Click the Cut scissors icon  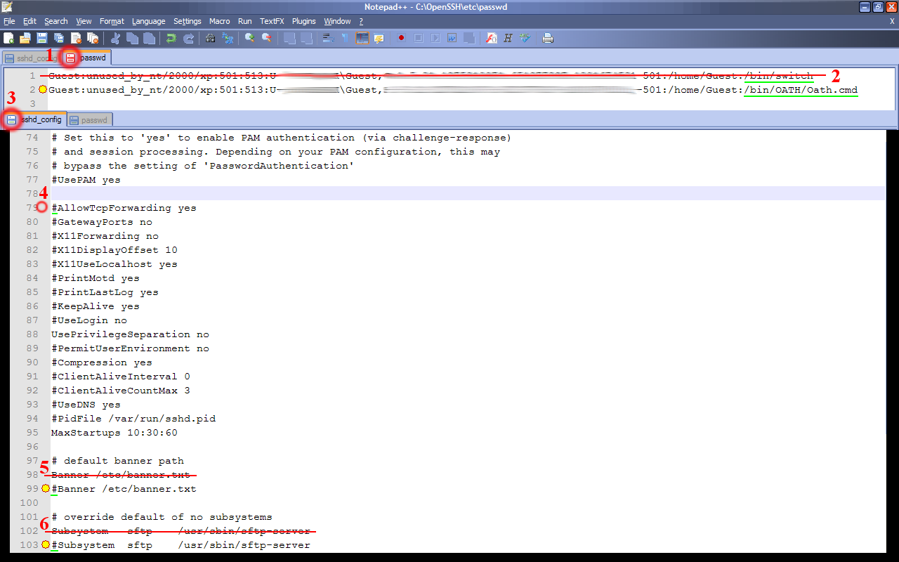(115, 38)
